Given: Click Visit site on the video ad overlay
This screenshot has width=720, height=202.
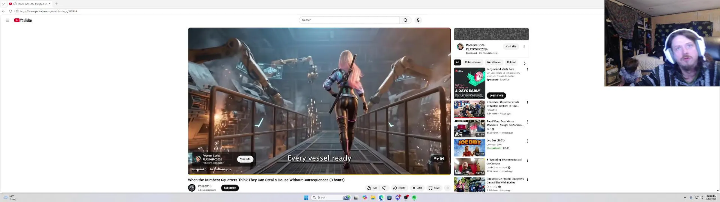Looking at the screenshot, I should (245, 159).
